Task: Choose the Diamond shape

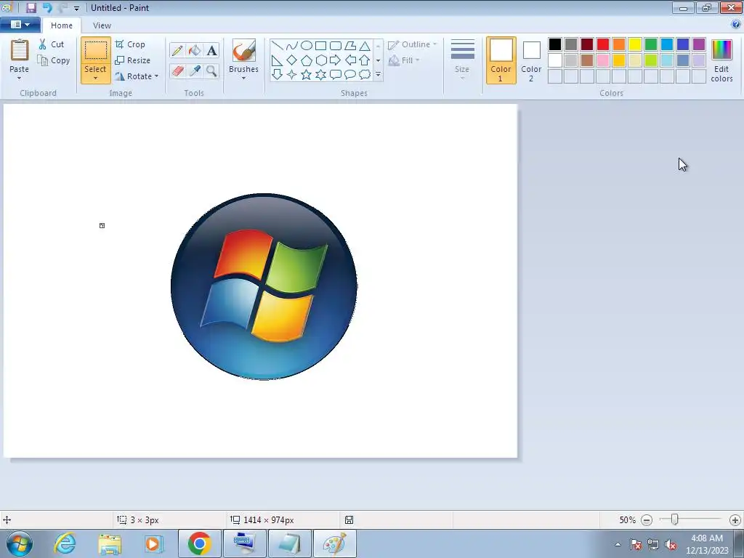Action: [x=292, y=60]
